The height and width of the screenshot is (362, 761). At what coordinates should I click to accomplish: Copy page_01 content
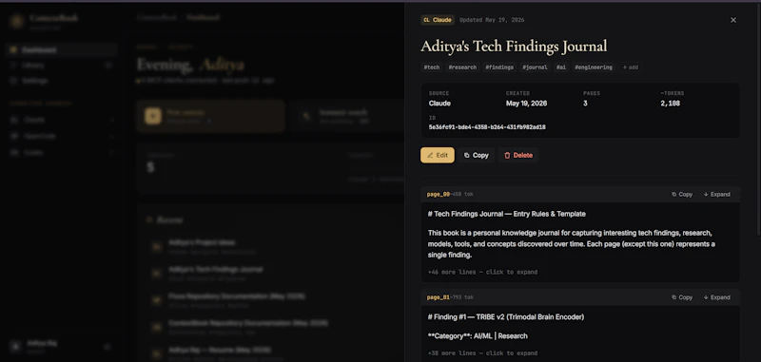(x=682, y=297)
